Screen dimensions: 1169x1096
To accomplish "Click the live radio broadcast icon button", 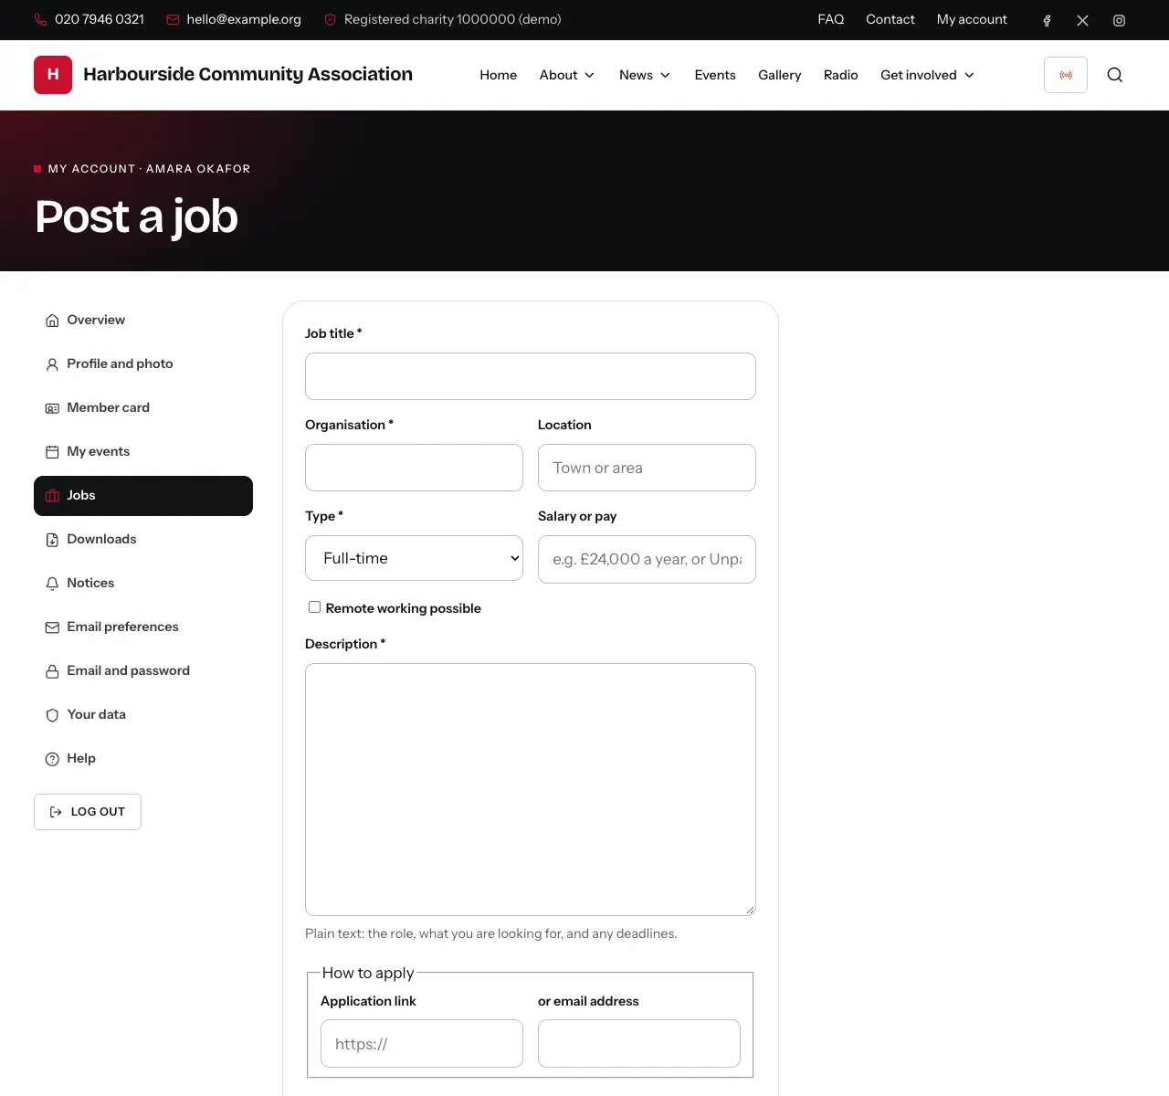I will pos(1066,75).
